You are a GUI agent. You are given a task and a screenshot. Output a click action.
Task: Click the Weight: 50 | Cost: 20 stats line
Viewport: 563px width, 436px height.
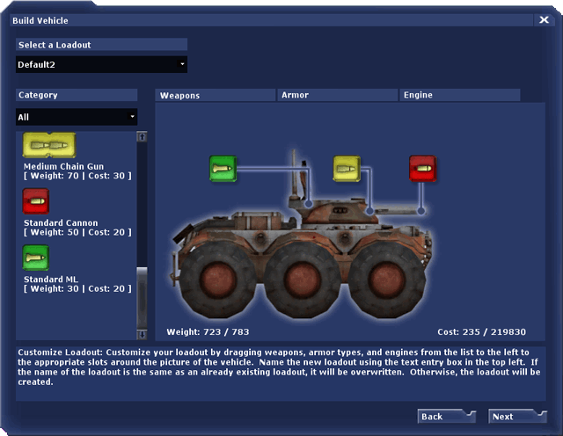pyautogui.click(x=77, y=232)
